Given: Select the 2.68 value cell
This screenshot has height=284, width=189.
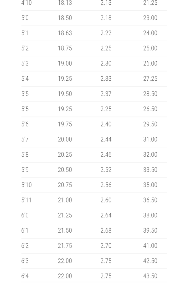Looking at the screenshot, I should (x=106, y=230).
